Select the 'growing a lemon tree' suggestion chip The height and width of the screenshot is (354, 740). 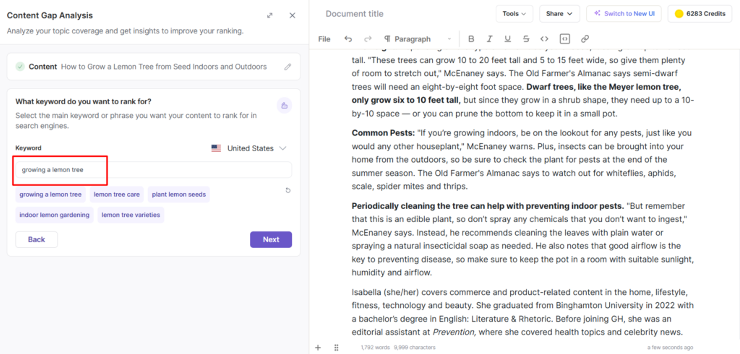pos(50,195)
